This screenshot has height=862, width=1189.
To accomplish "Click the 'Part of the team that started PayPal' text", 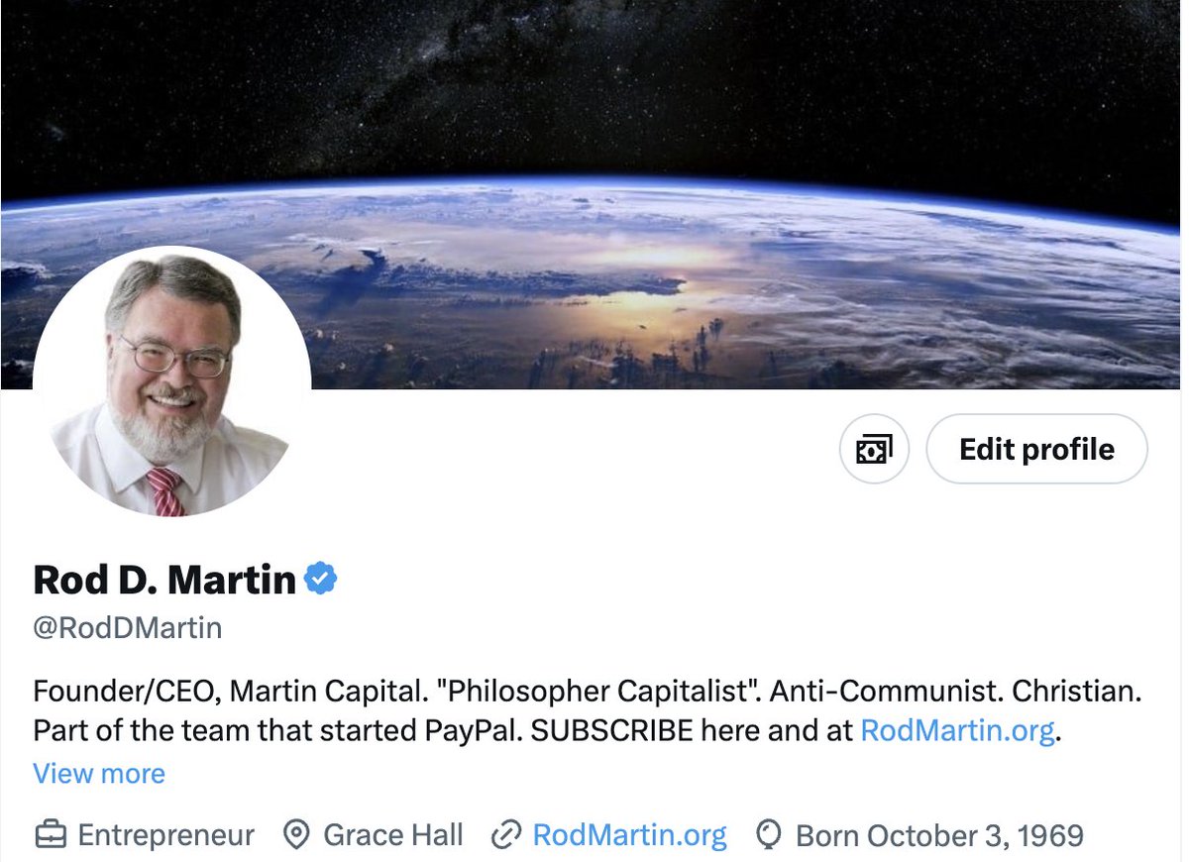I will point(277,730).
